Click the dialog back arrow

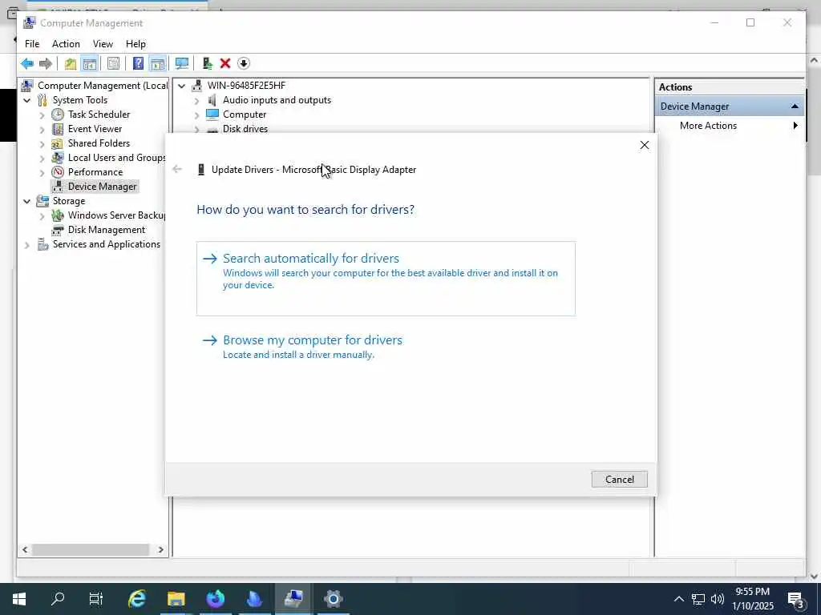177,169
